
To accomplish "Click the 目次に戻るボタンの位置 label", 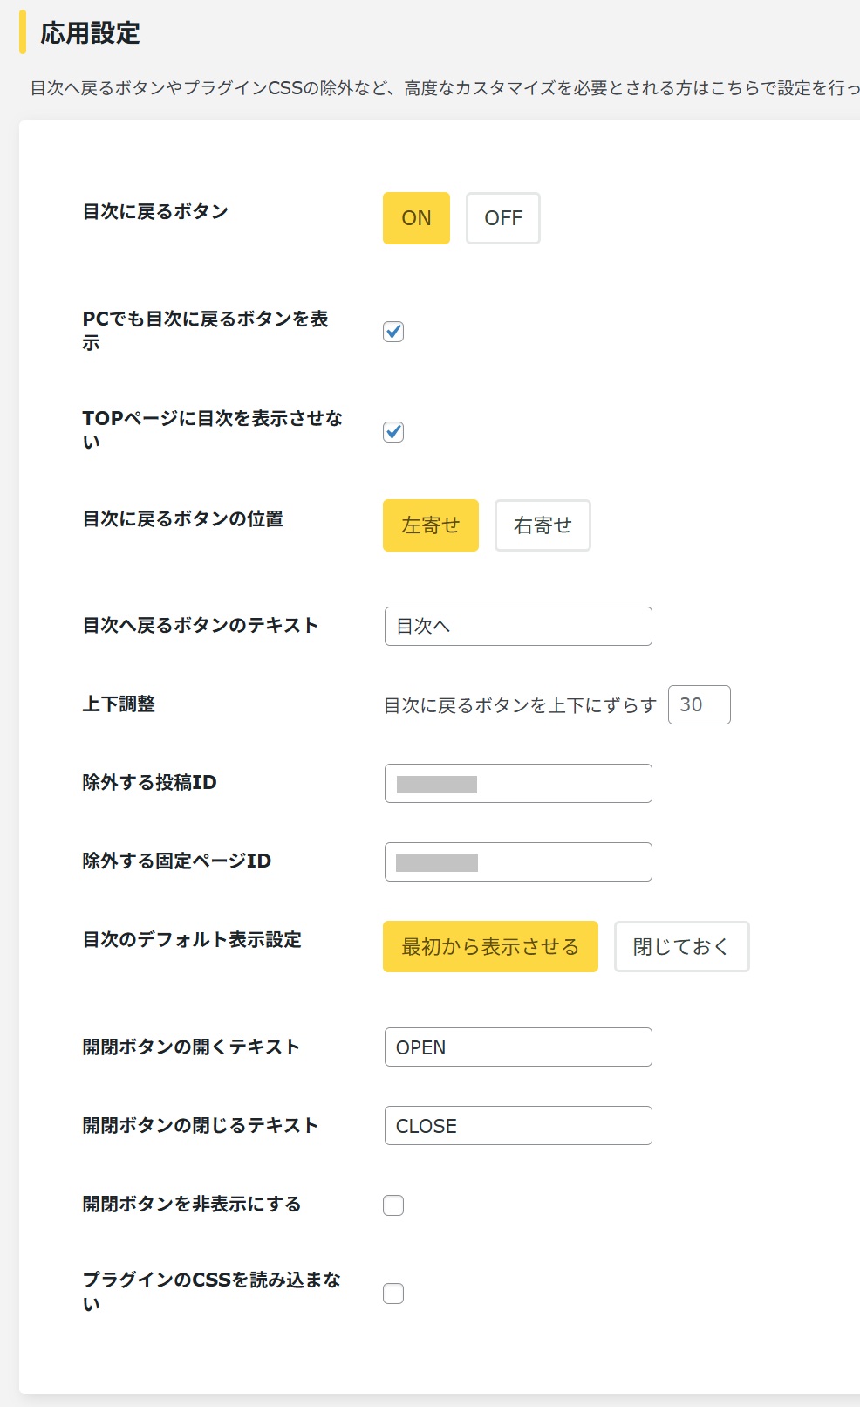I will pyautogui.click(x=183, y=518).
